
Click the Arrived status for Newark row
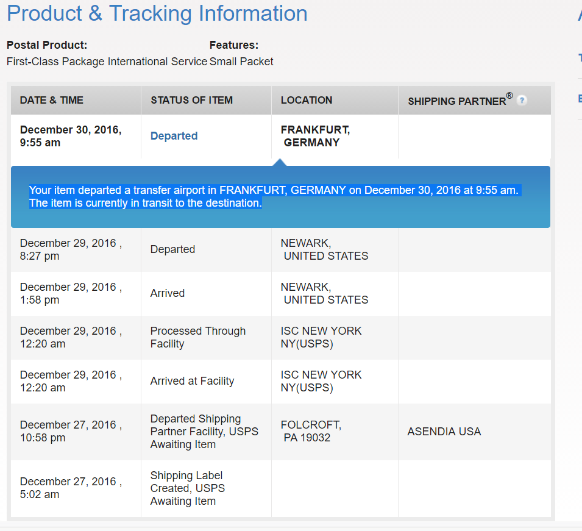point(168,293)
